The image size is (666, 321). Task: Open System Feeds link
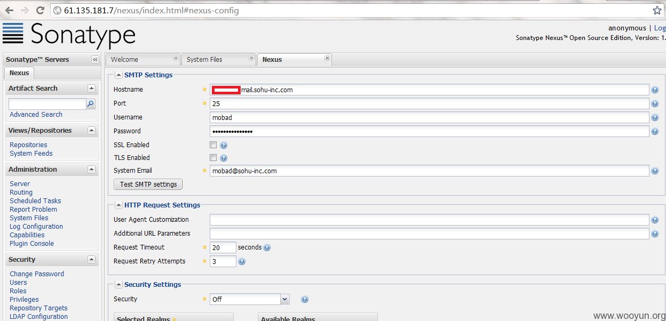click(x=31, y=154)
